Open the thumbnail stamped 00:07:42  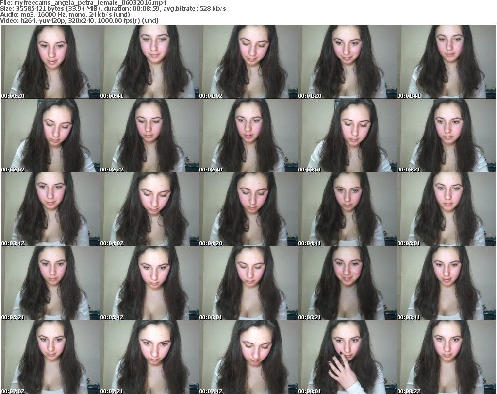(248, 357)
